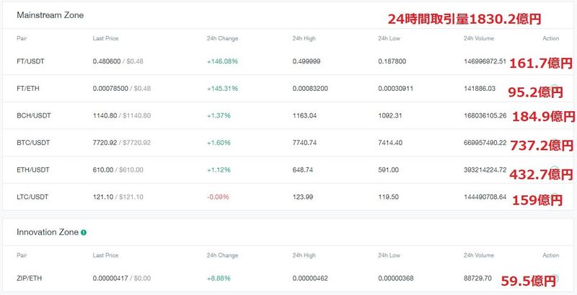Click the Innovation Zone section title
Viewport: 577px width, 295px height.
[x=46, y=233]
